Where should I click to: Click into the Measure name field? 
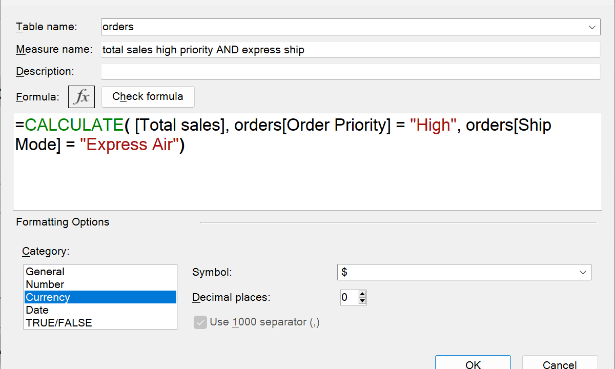pos(350,50)
